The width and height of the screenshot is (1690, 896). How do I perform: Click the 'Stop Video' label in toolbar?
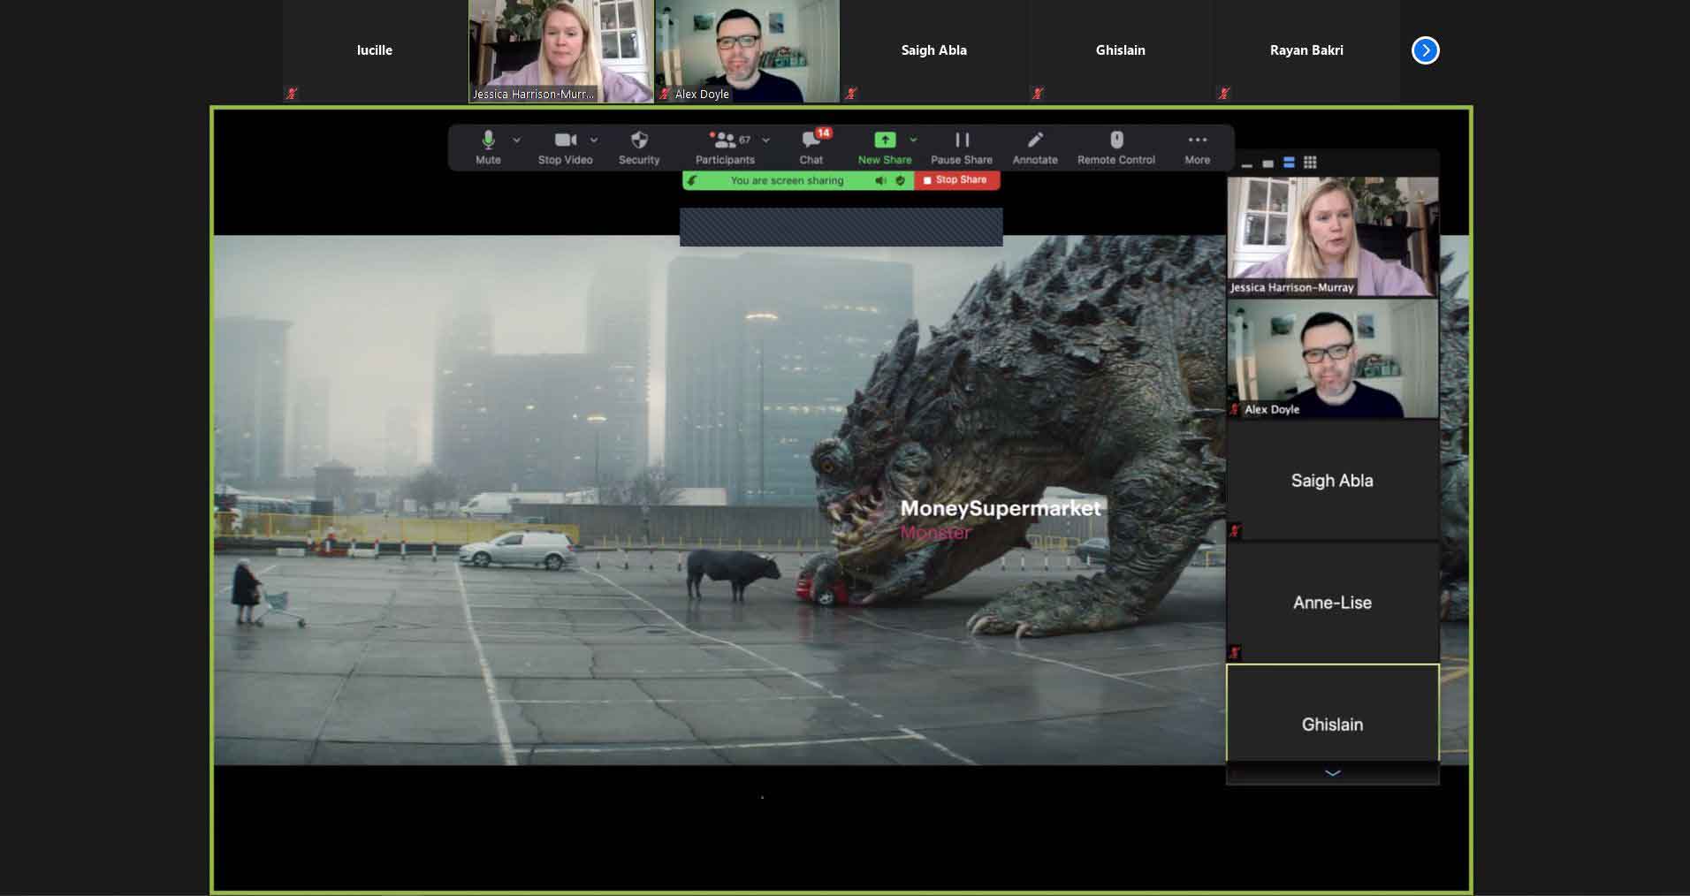pyautogui.click(x=565, y=160)
